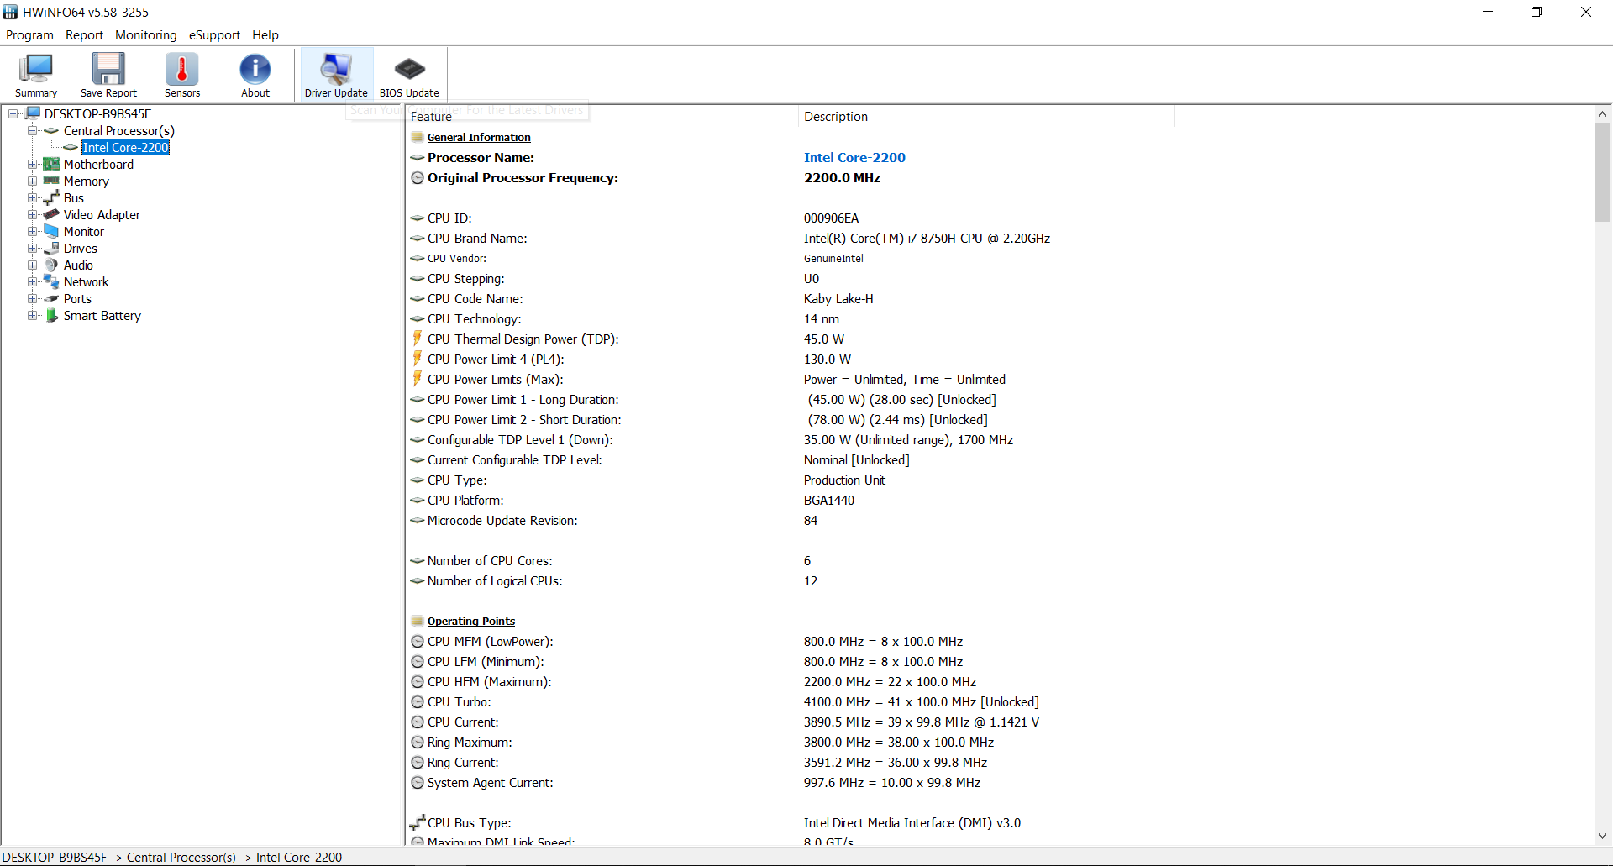Expand the Video Adapter tree node
This screenshot has width=1613, height=866.
coord(32,214)
